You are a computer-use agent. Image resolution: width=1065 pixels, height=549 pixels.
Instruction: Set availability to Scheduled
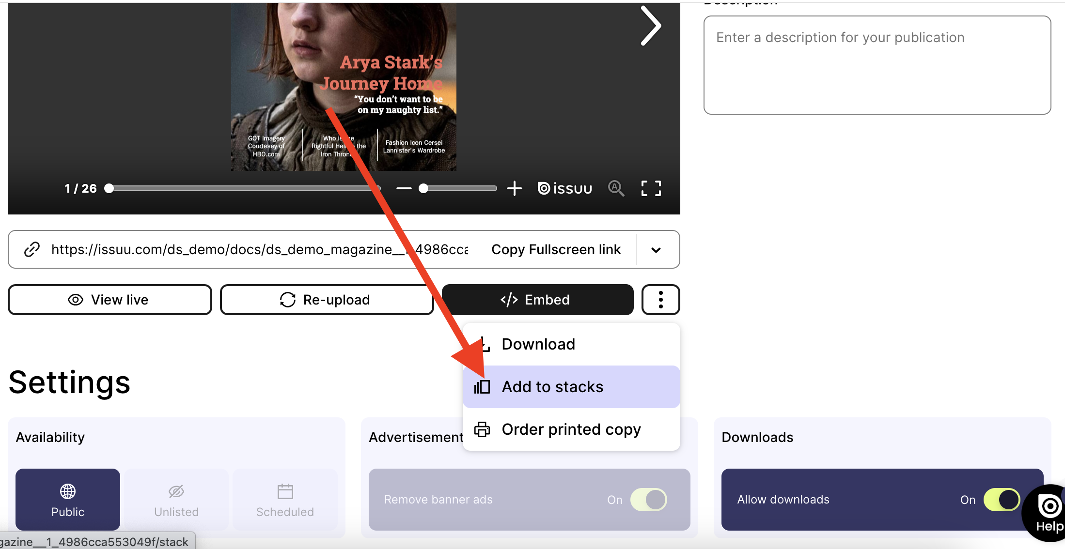coord(285,500)
